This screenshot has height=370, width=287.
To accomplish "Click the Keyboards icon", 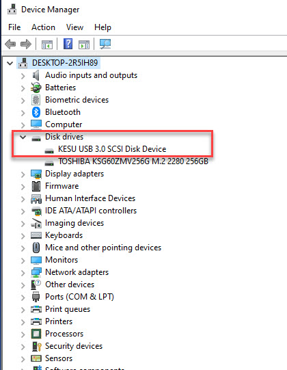I will (36, 235).
